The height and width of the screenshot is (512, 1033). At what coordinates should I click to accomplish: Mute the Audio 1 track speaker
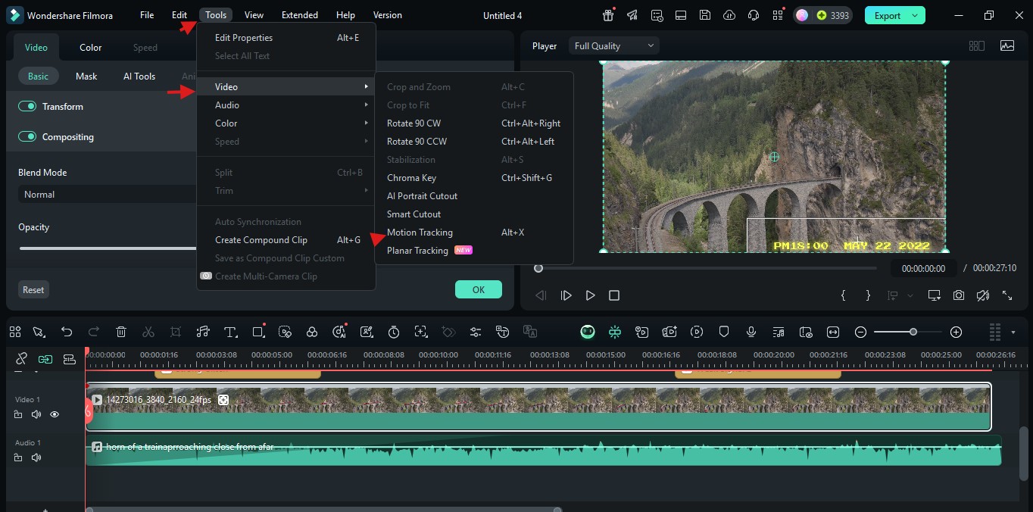coord(36,458)
